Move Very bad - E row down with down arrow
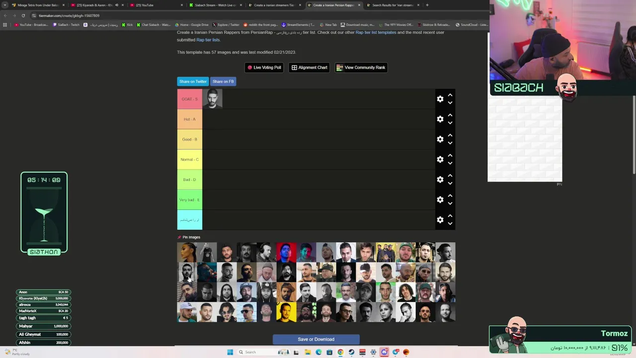The image size is (636, 358). (450, 203)
